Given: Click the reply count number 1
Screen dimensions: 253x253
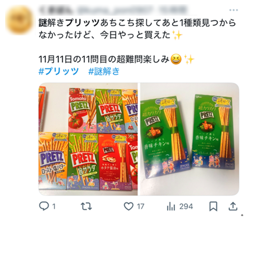Looking at the screenshot, I should (x=54, y=206).
